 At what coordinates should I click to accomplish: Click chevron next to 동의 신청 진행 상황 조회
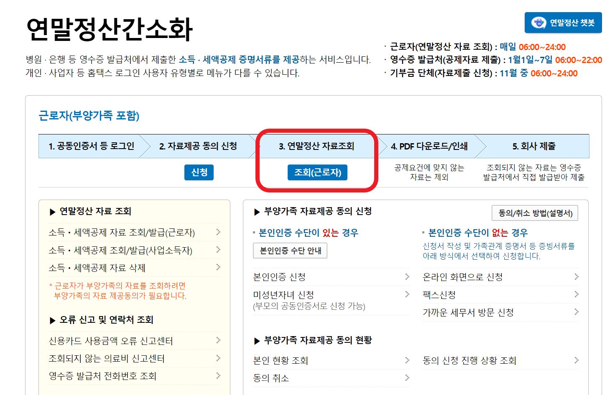tap(577, 360)
